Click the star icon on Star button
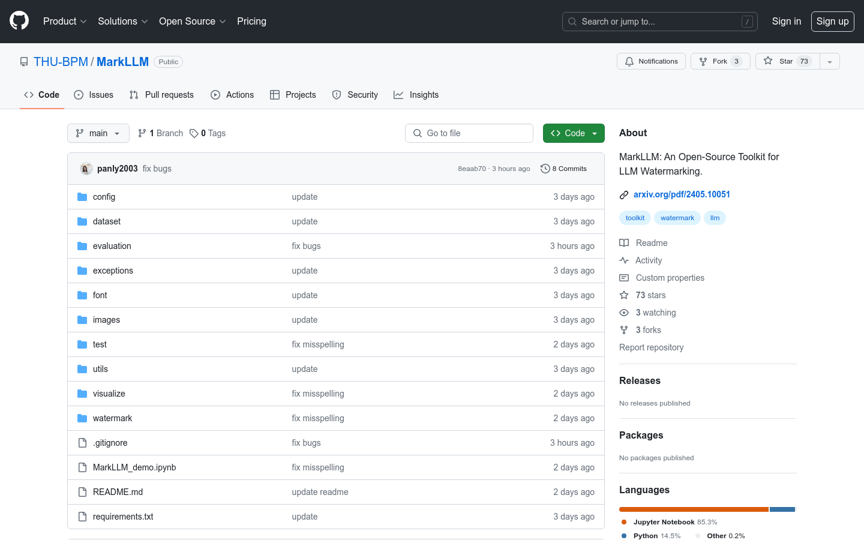 (x=768, y=61)
